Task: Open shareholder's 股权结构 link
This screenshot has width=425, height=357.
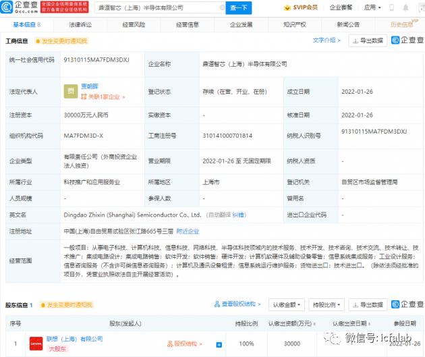Action: click(x=185, y=344)
